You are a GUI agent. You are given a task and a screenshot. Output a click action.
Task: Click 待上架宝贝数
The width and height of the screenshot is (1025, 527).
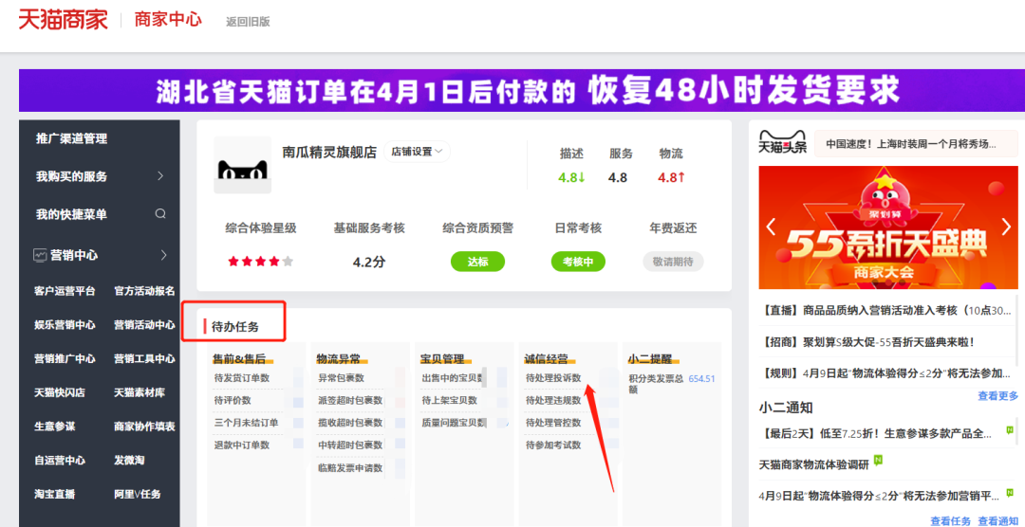tap(450, 400)
